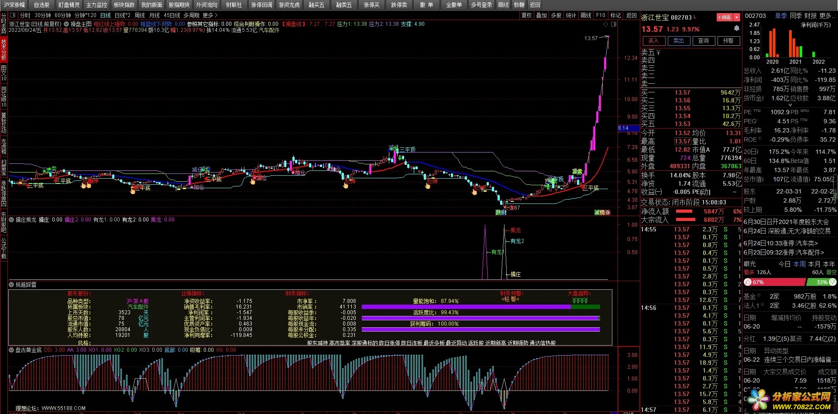Click the 卖出 sell button
The height and width of the screenshot is (414, 838).
[x=679, y=41]
